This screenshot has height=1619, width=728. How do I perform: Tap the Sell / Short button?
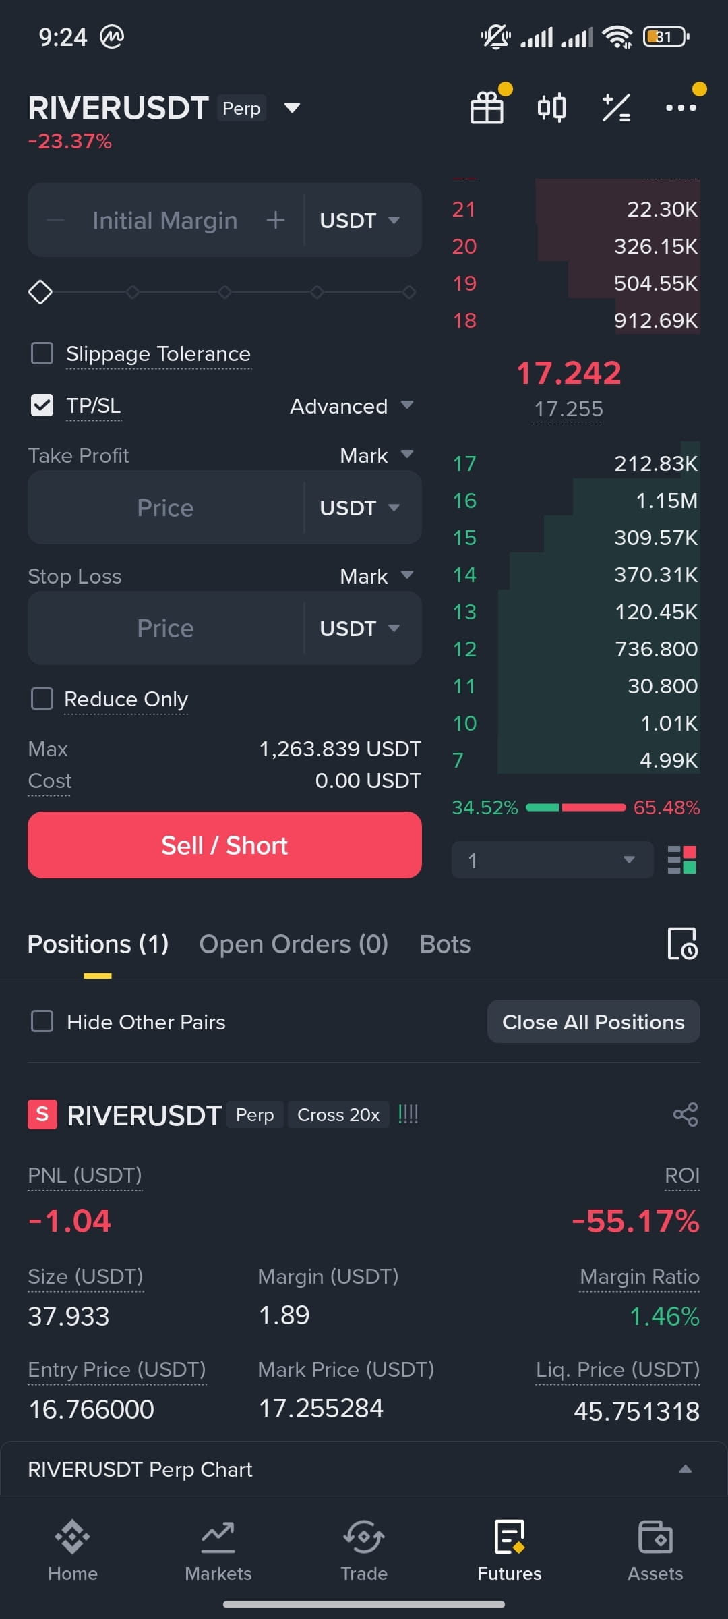point(224,845)
